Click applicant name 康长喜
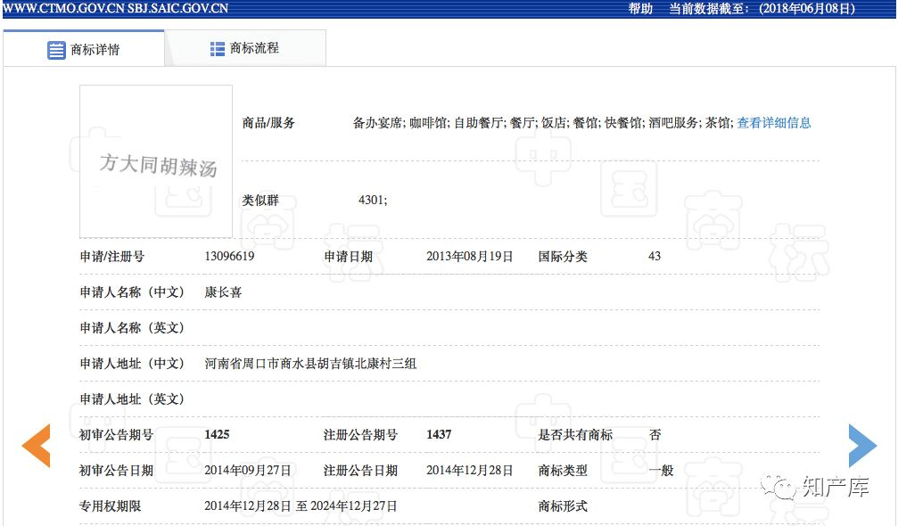 (x=223, y=292)
